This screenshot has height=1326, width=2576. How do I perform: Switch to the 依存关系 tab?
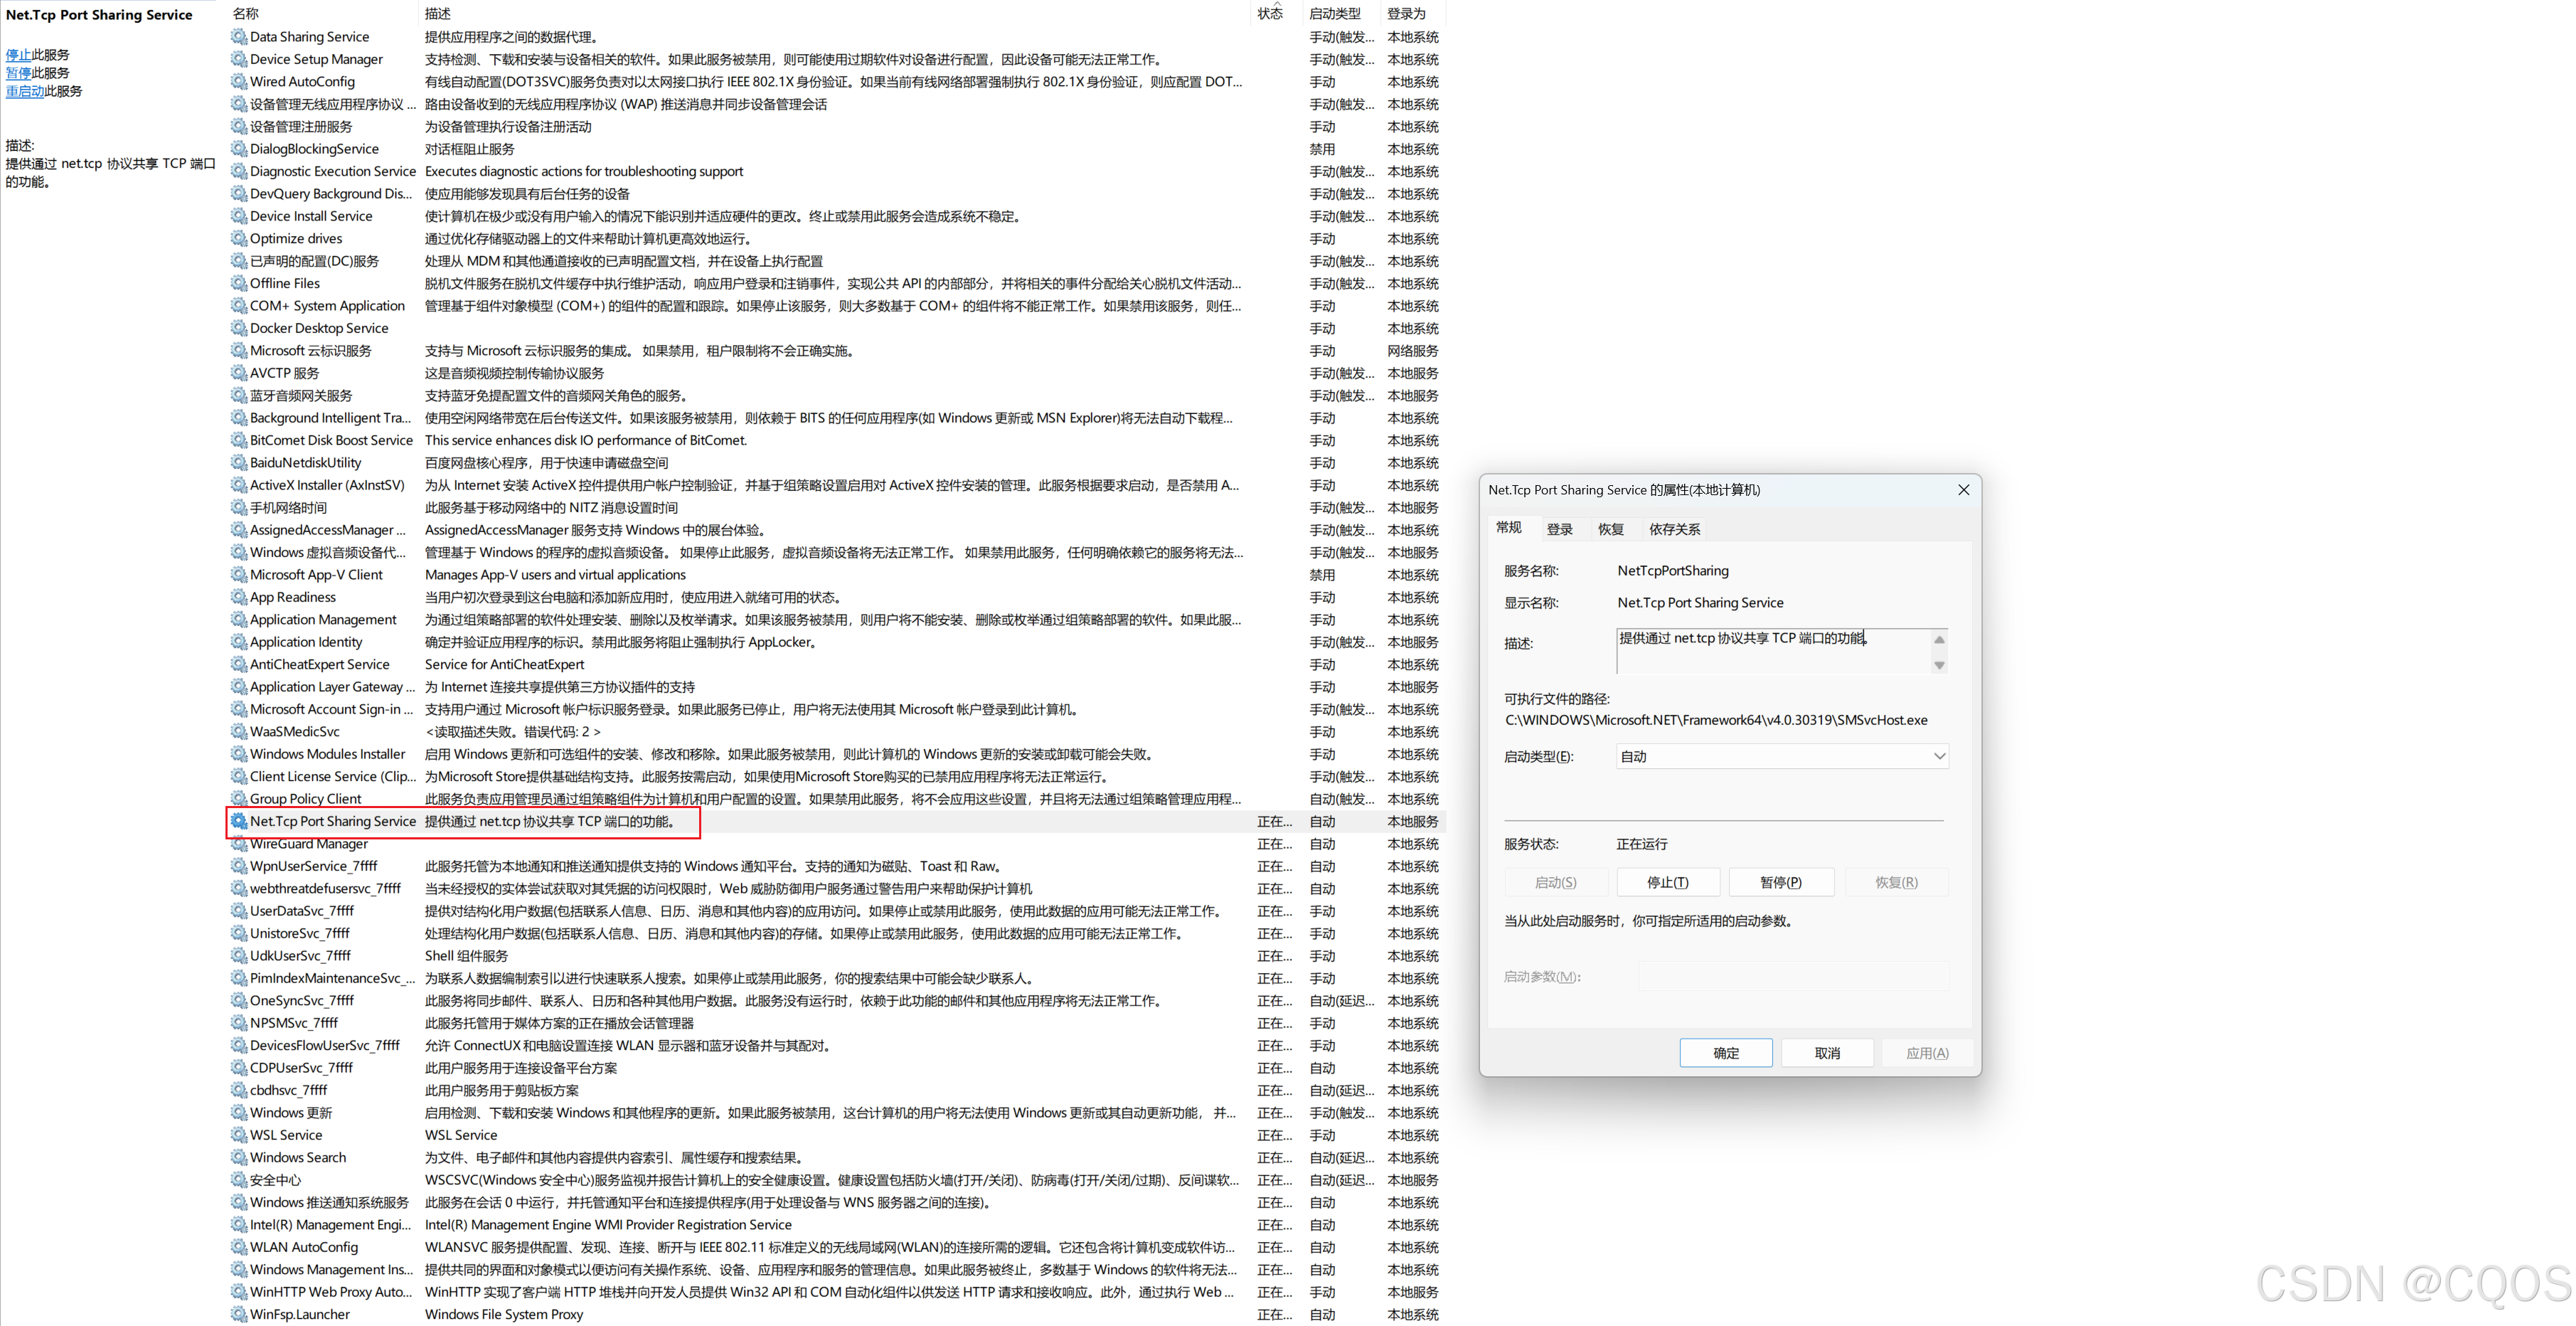1674,529
